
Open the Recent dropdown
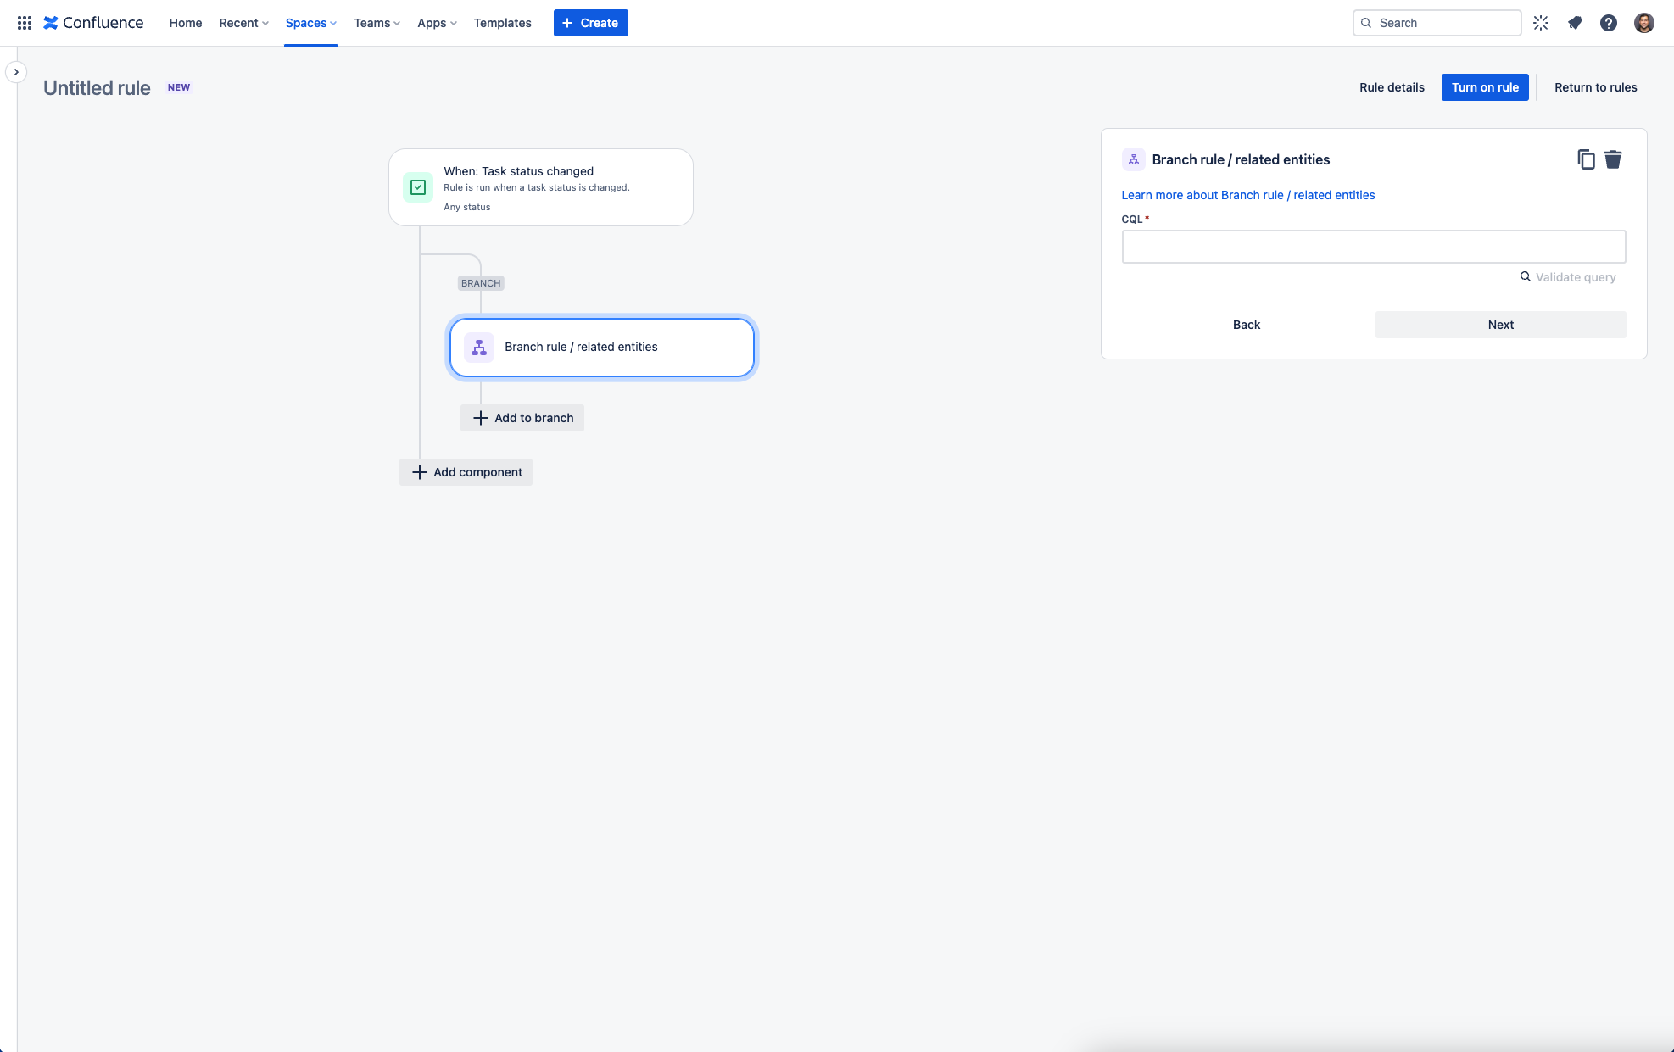(x=244, y=23)
